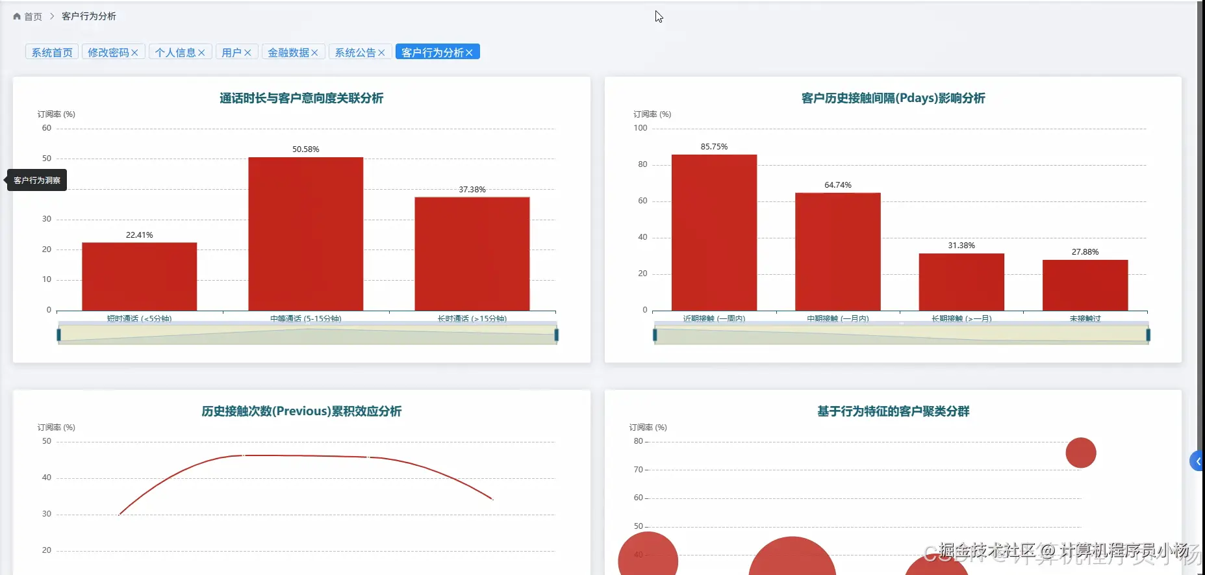Click the 22.41% short-call bar
Screen dimensions: 1205x575
point(140,277)
